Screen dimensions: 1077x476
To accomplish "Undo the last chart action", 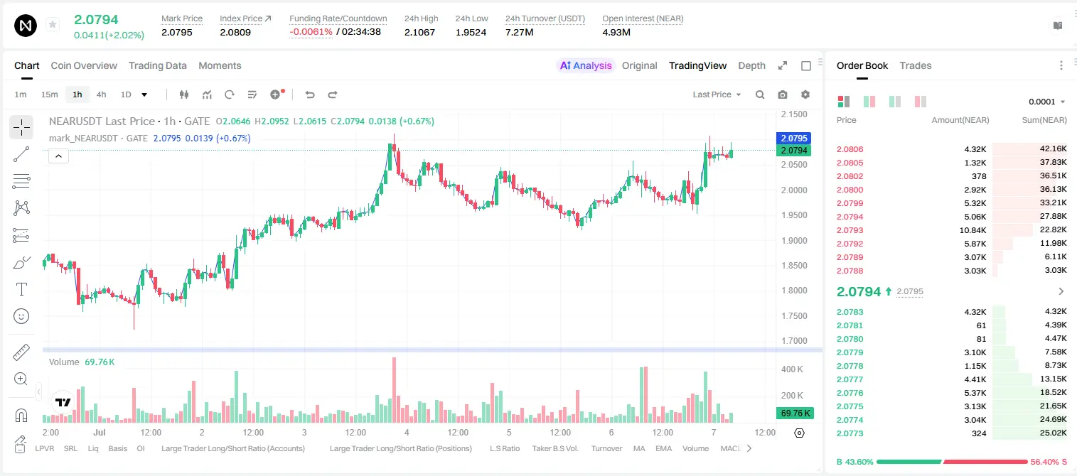I will [310, 94].
